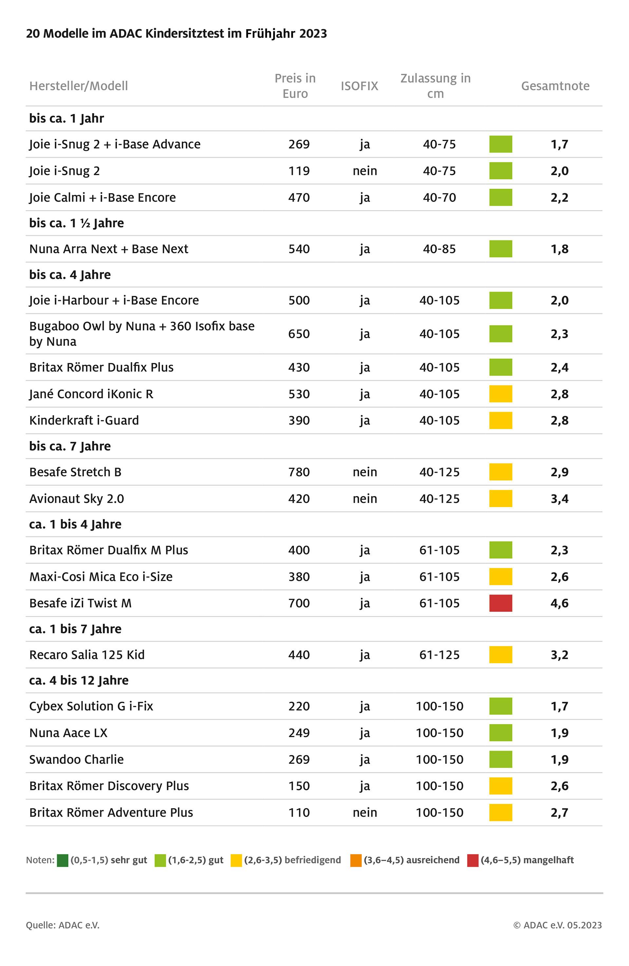
Task: Click the 780 price of Besafe Stretch B
Action: (x=299, y=472)
